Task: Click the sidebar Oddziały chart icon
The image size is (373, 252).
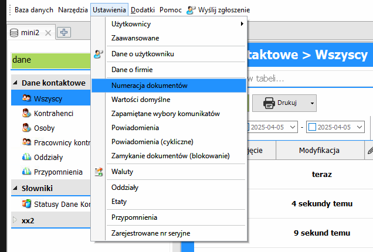Action: 26,156
